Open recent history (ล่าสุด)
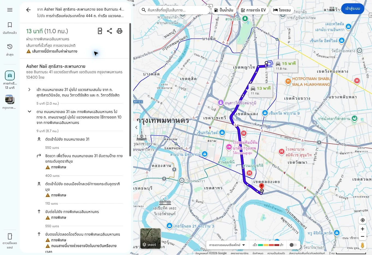This screenshot has width=372, height=255. point(10,50)
